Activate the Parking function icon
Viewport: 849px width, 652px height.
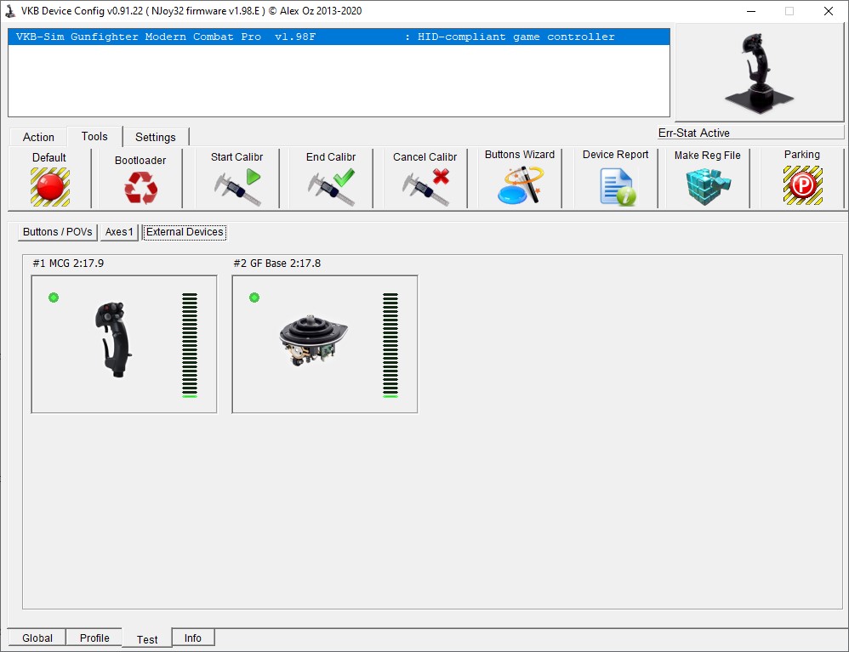[x=803, y=185]
